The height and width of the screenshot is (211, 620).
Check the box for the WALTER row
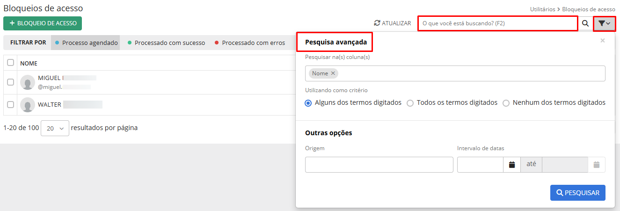[10, 105]
